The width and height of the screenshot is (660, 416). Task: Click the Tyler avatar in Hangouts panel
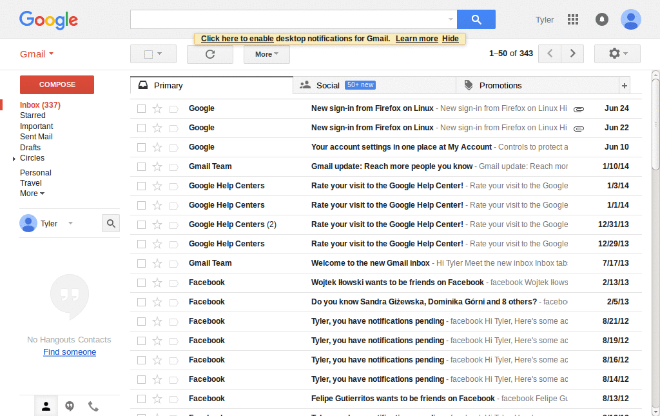tap(28, 224)
